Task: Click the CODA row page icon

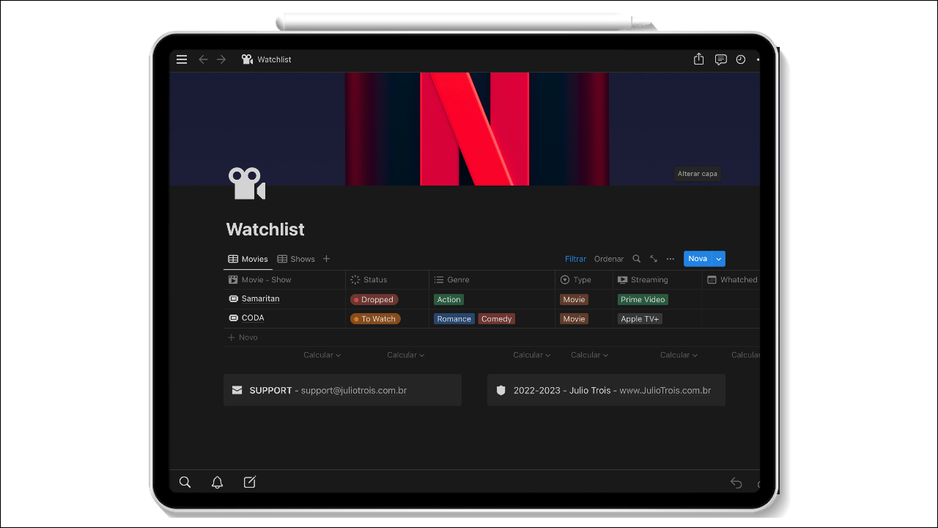Action: 234,318
